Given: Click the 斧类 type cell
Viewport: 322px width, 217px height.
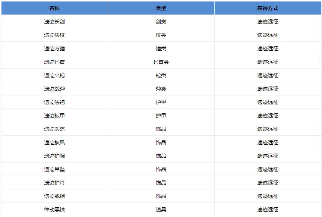Looking at the screenshot, I should pos(161,89).
